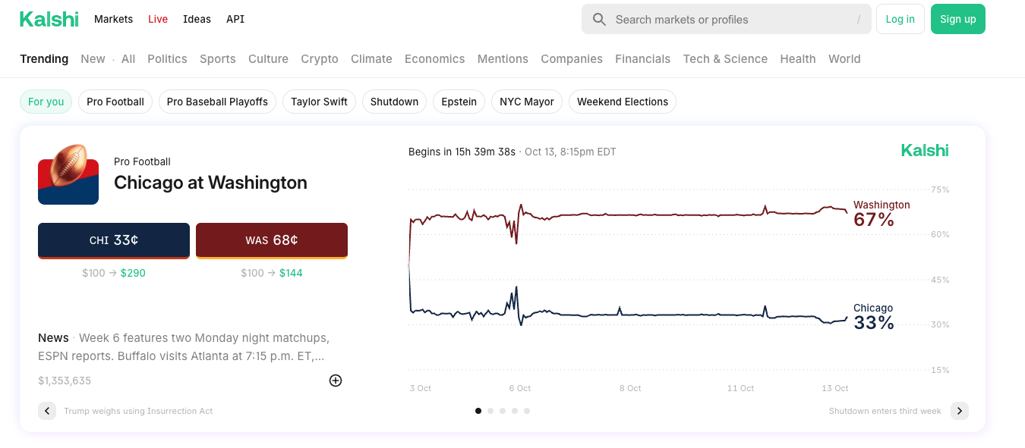Select the fifth carousel pagination dot

point(527,411)
